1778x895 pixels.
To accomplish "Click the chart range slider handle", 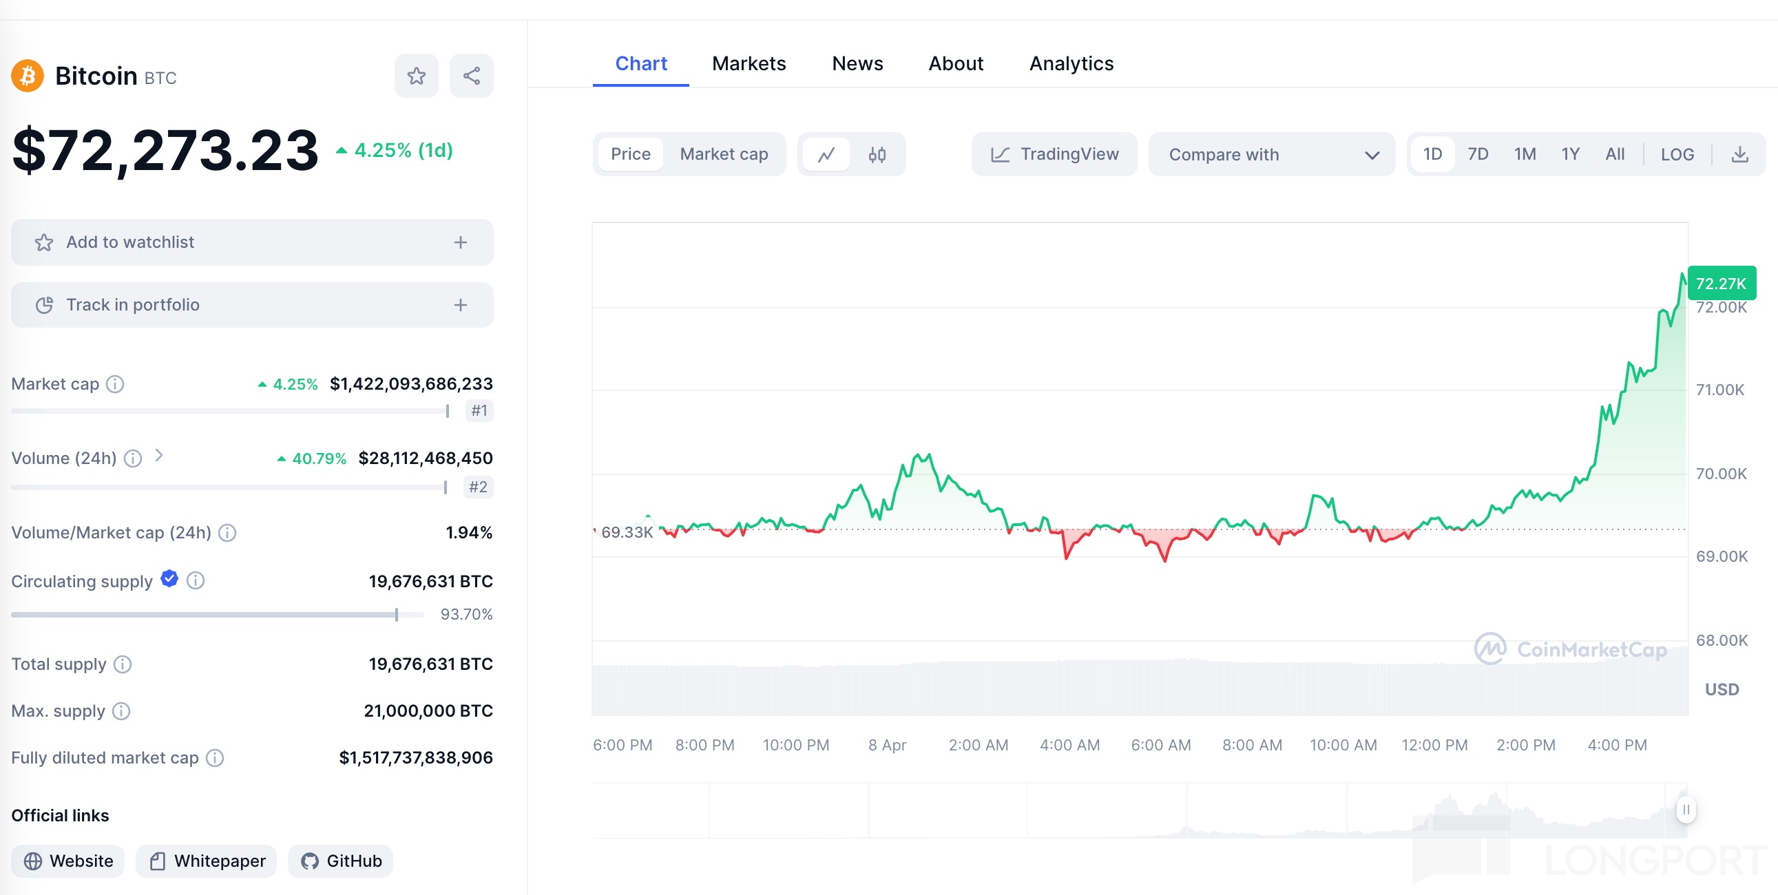I will coord(1686,810).
